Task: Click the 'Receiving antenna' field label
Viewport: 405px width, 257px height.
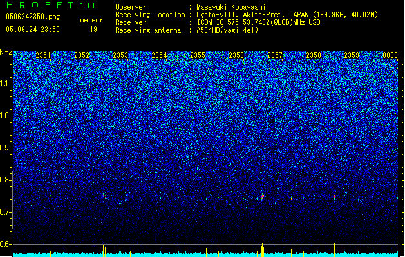Action: tap(148, 30)
